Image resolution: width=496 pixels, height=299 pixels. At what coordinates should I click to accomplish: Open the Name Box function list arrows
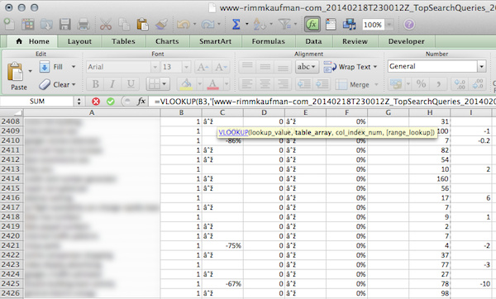[79, 102]
